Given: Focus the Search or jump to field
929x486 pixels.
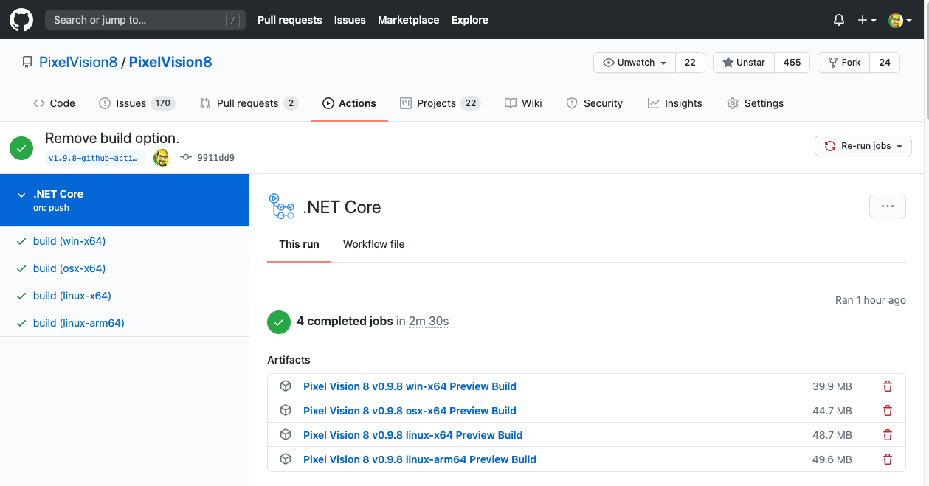Looking at the screenshot, I should 145,20.
